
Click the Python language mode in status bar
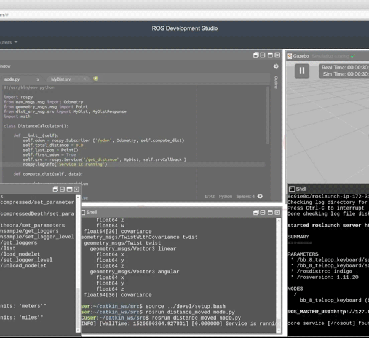[225, 197]
